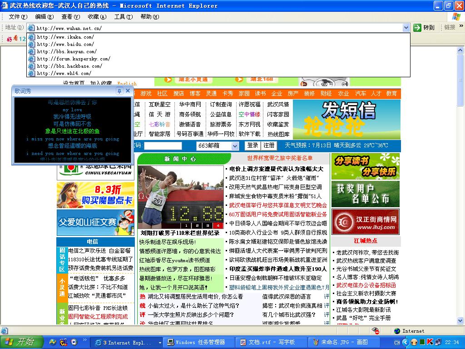Open the 663邮箱 mailbox dropdown
The width and height of the screenshot is (465, 349).
tap(235, 146)
